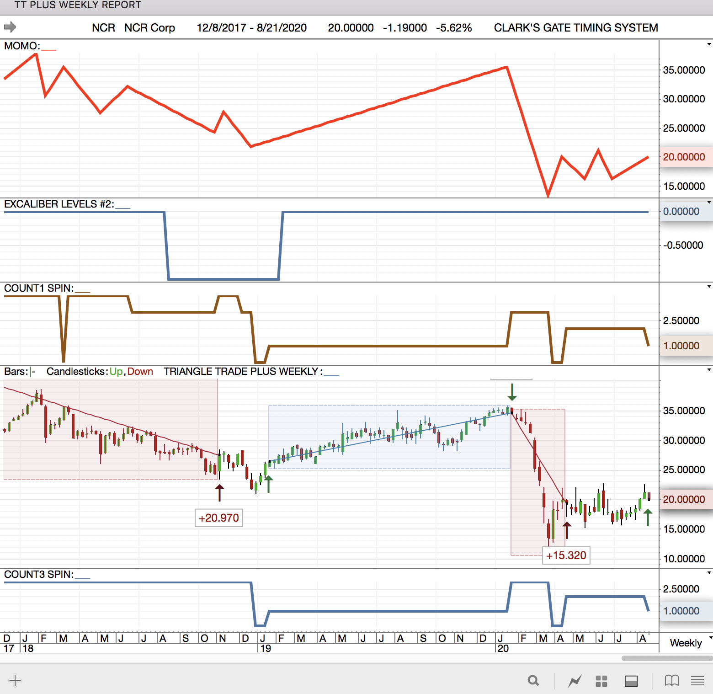The height and width of the screenshot is (694, 713).
Task: Click the Candlesticks Down legend text
Action: 140,371
